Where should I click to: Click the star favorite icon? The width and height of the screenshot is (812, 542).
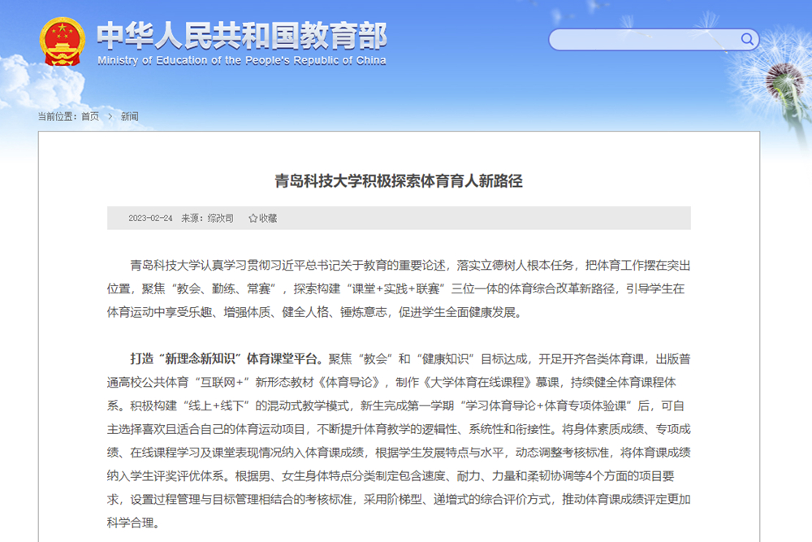(x=253, y=219)
